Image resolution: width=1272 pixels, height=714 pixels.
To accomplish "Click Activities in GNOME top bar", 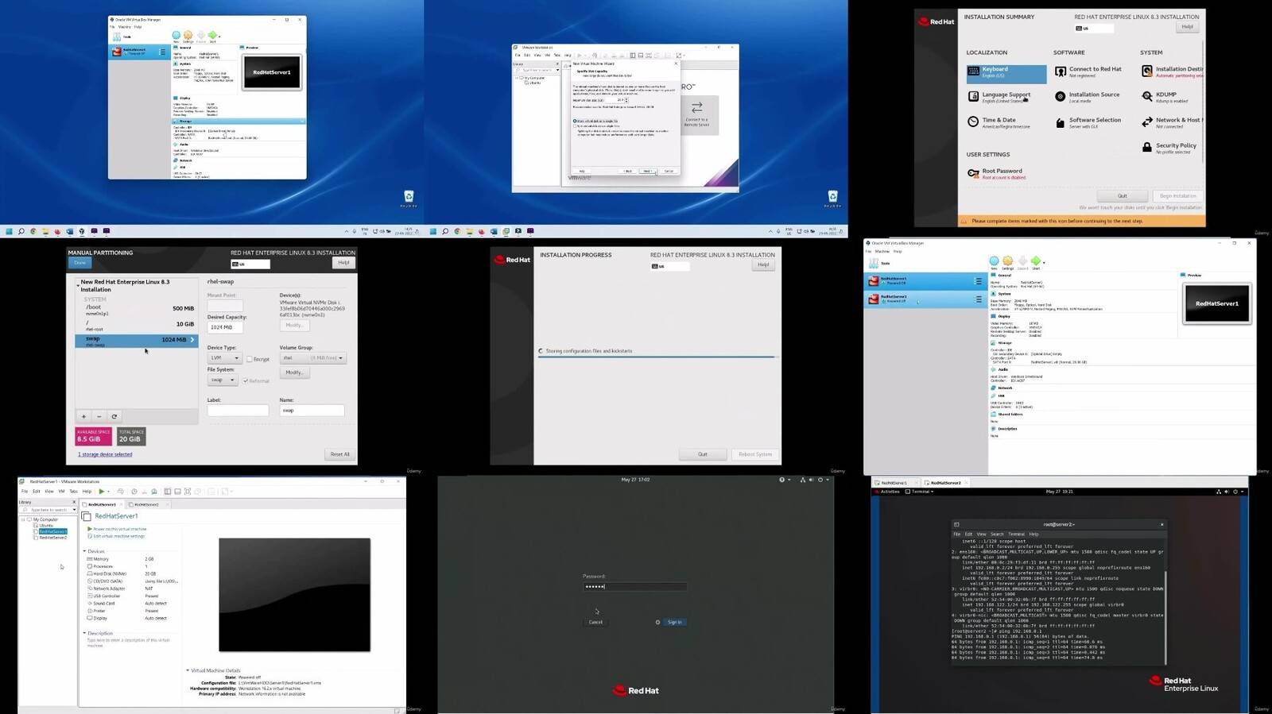I will [889, 492].
